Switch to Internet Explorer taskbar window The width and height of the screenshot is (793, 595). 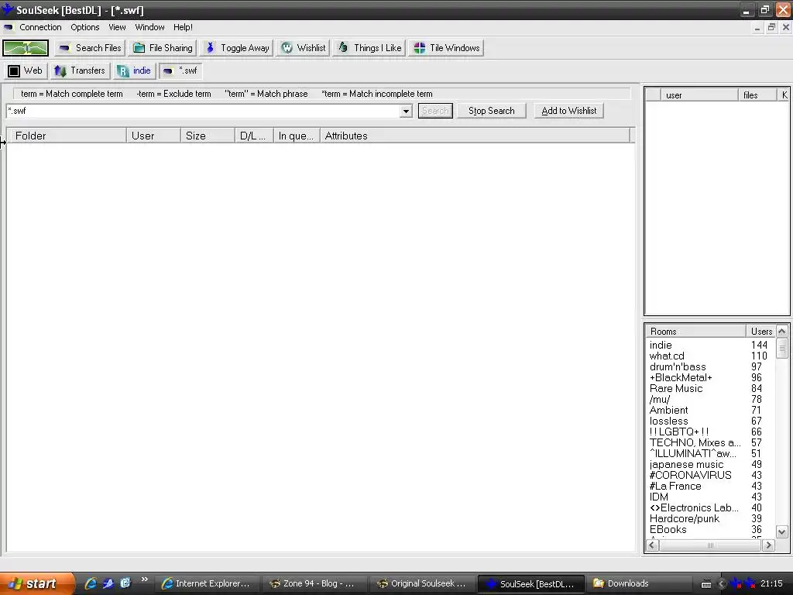206,583
